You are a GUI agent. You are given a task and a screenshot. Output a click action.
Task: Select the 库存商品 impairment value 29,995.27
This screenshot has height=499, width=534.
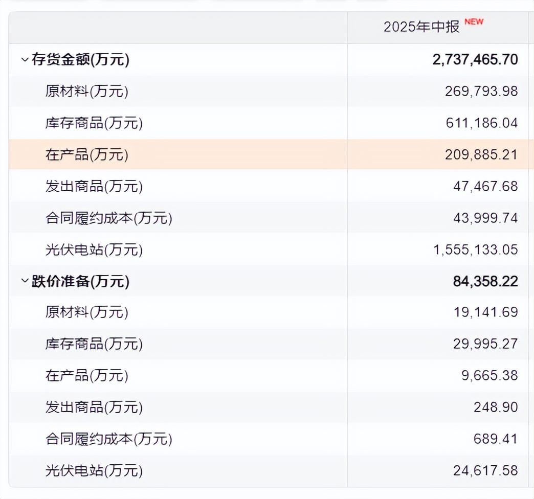(485, 344)
